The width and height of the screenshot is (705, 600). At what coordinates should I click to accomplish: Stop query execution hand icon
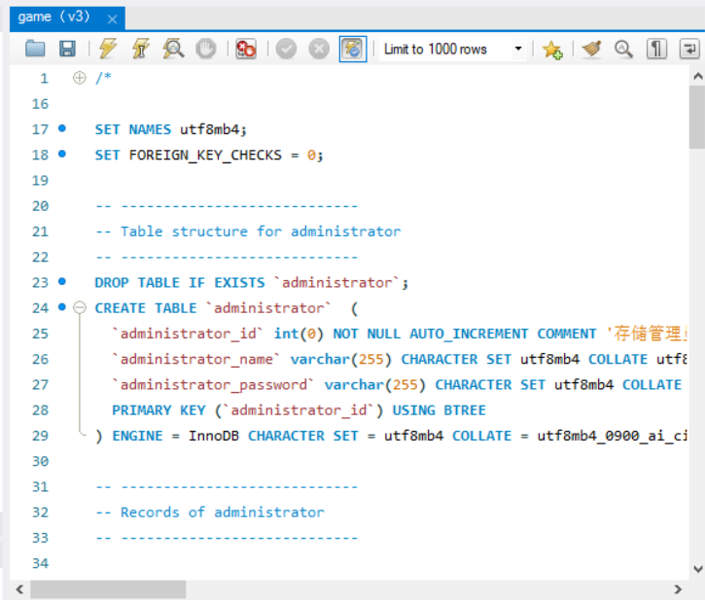point(206,49)
